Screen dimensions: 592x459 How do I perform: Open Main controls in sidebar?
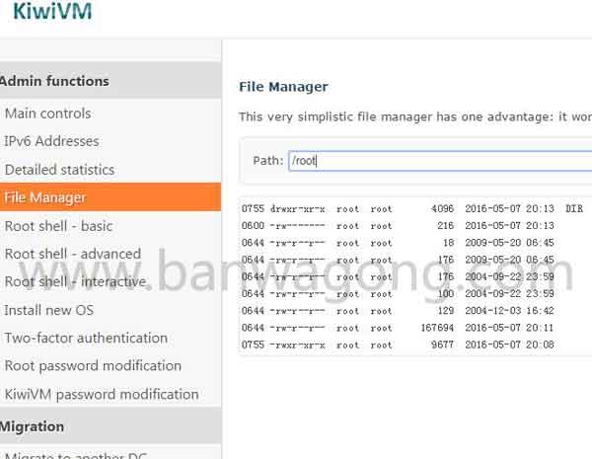coord(48,114)
